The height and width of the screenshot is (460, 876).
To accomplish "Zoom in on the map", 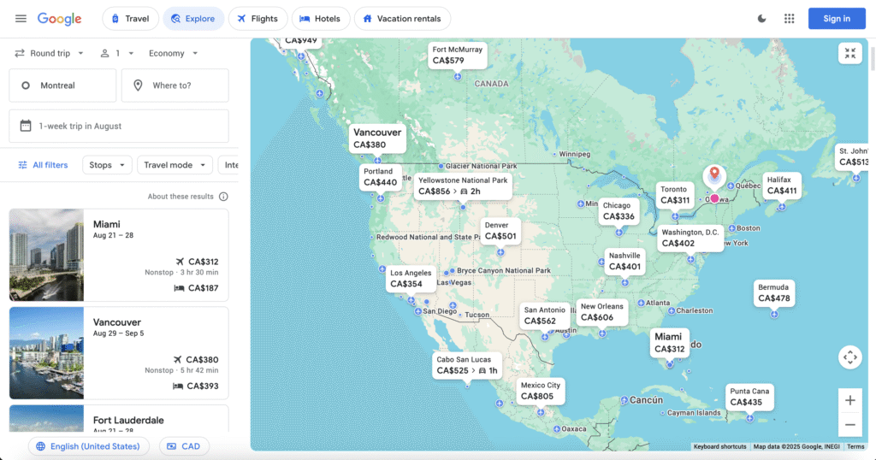I will tap(849, 400).
